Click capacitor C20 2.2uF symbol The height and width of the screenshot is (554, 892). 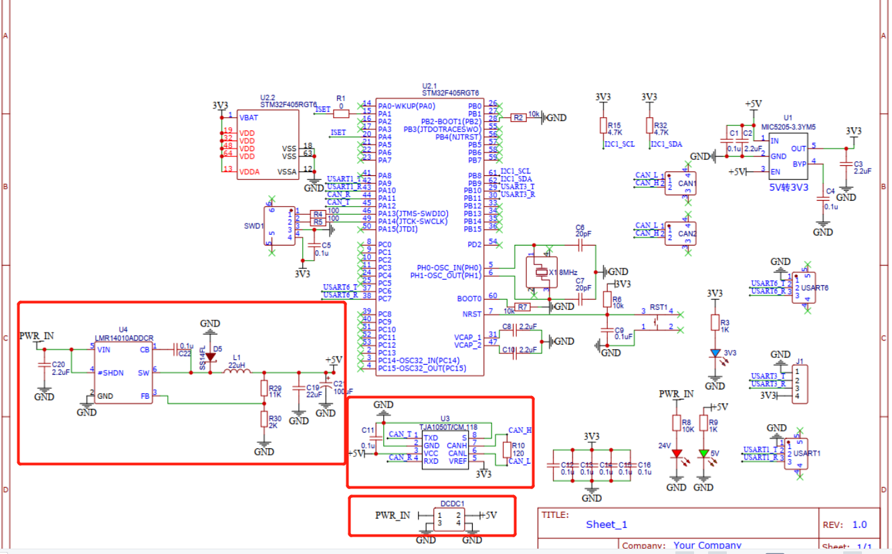(x=44, y=366)
